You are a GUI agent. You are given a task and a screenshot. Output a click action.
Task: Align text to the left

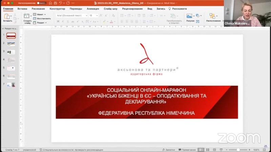tap(122, 22)
